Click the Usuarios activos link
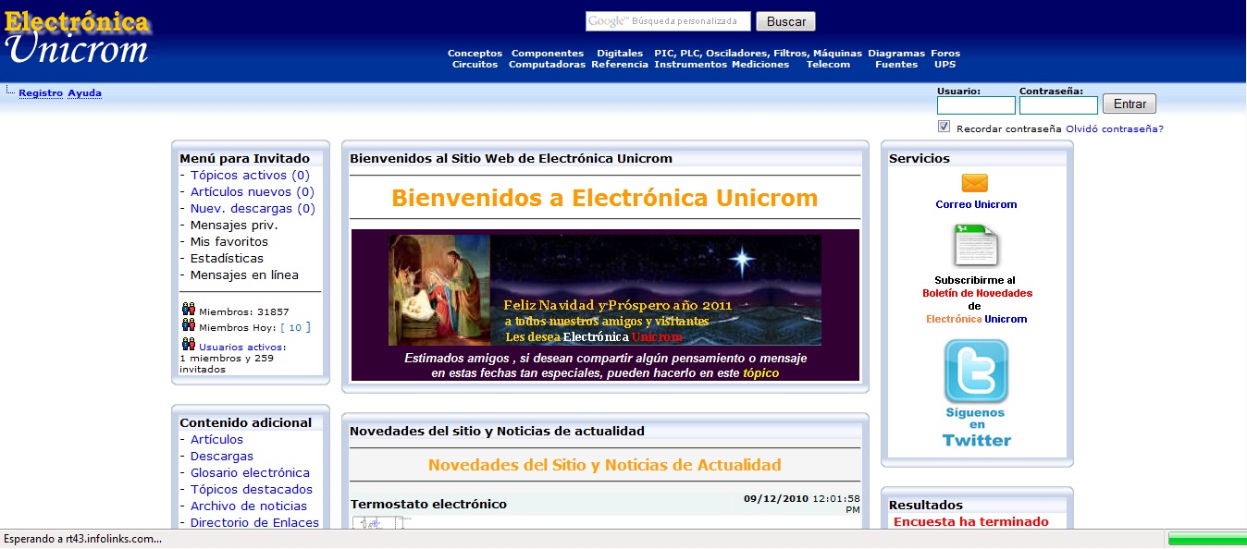The image size is (1247, 549). point(242,348)
